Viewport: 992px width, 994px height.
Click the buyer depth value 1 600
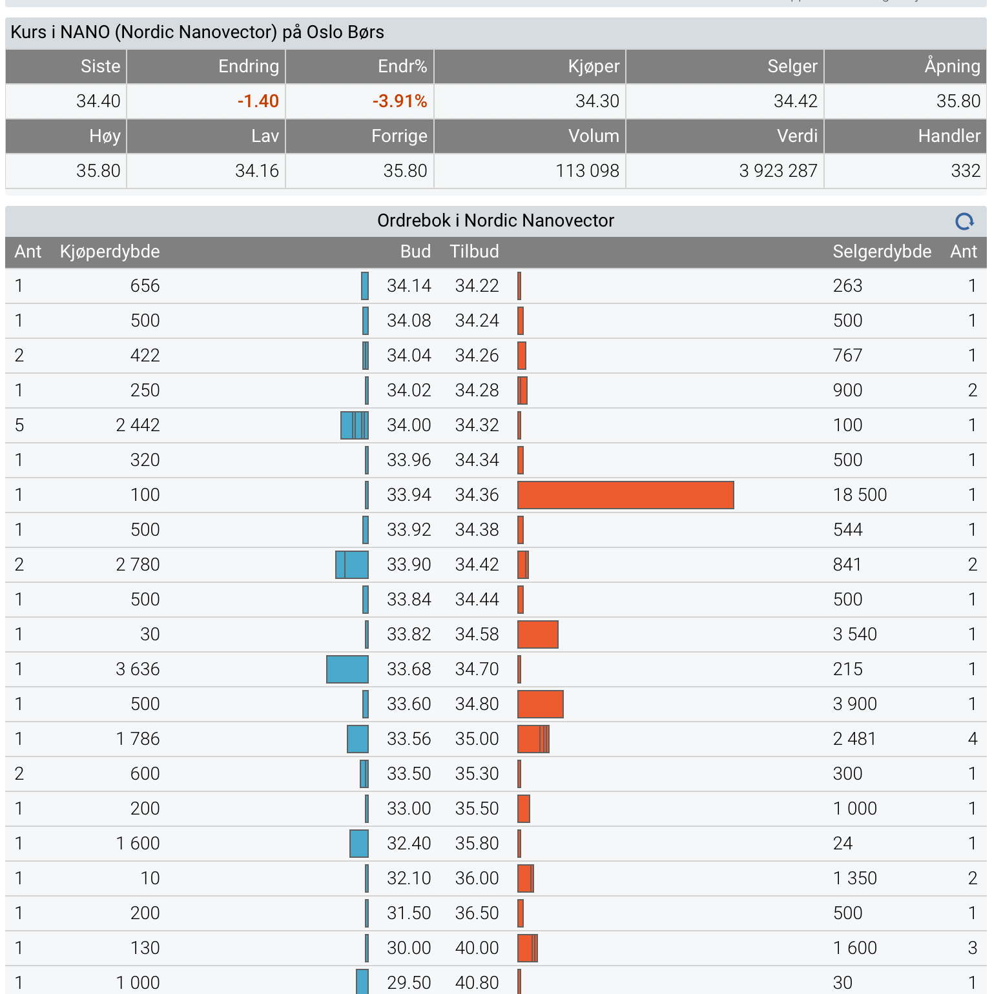tap(138, 844)
